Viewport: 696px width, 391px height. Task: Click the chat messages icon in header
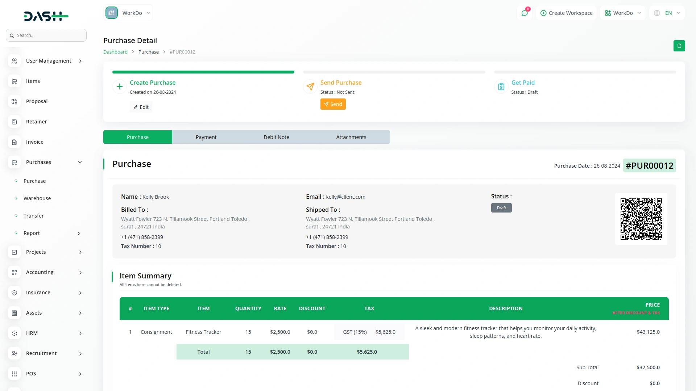click(x=525, y=13)
